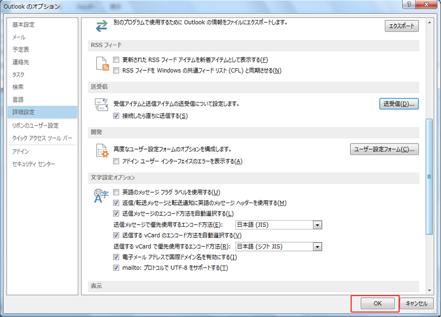Uncheck 接続したら直ちに送信する
Screen dimensions: 441x317
tap(116, 116)
